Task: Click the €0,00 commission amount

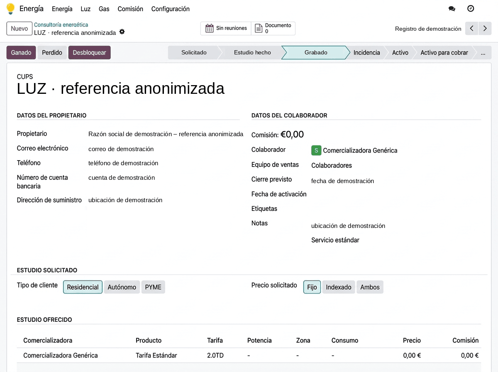Action: tap(292, 135)
